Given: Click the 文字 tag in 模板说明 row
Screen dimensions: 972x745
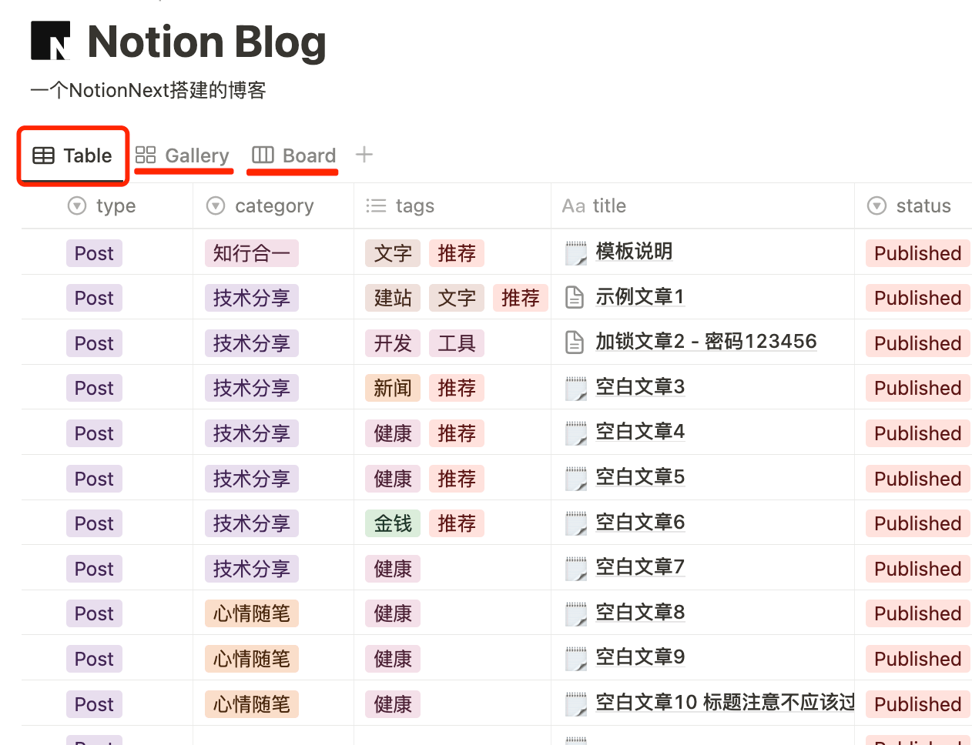Looking at the screenshot, I should 393,253.
